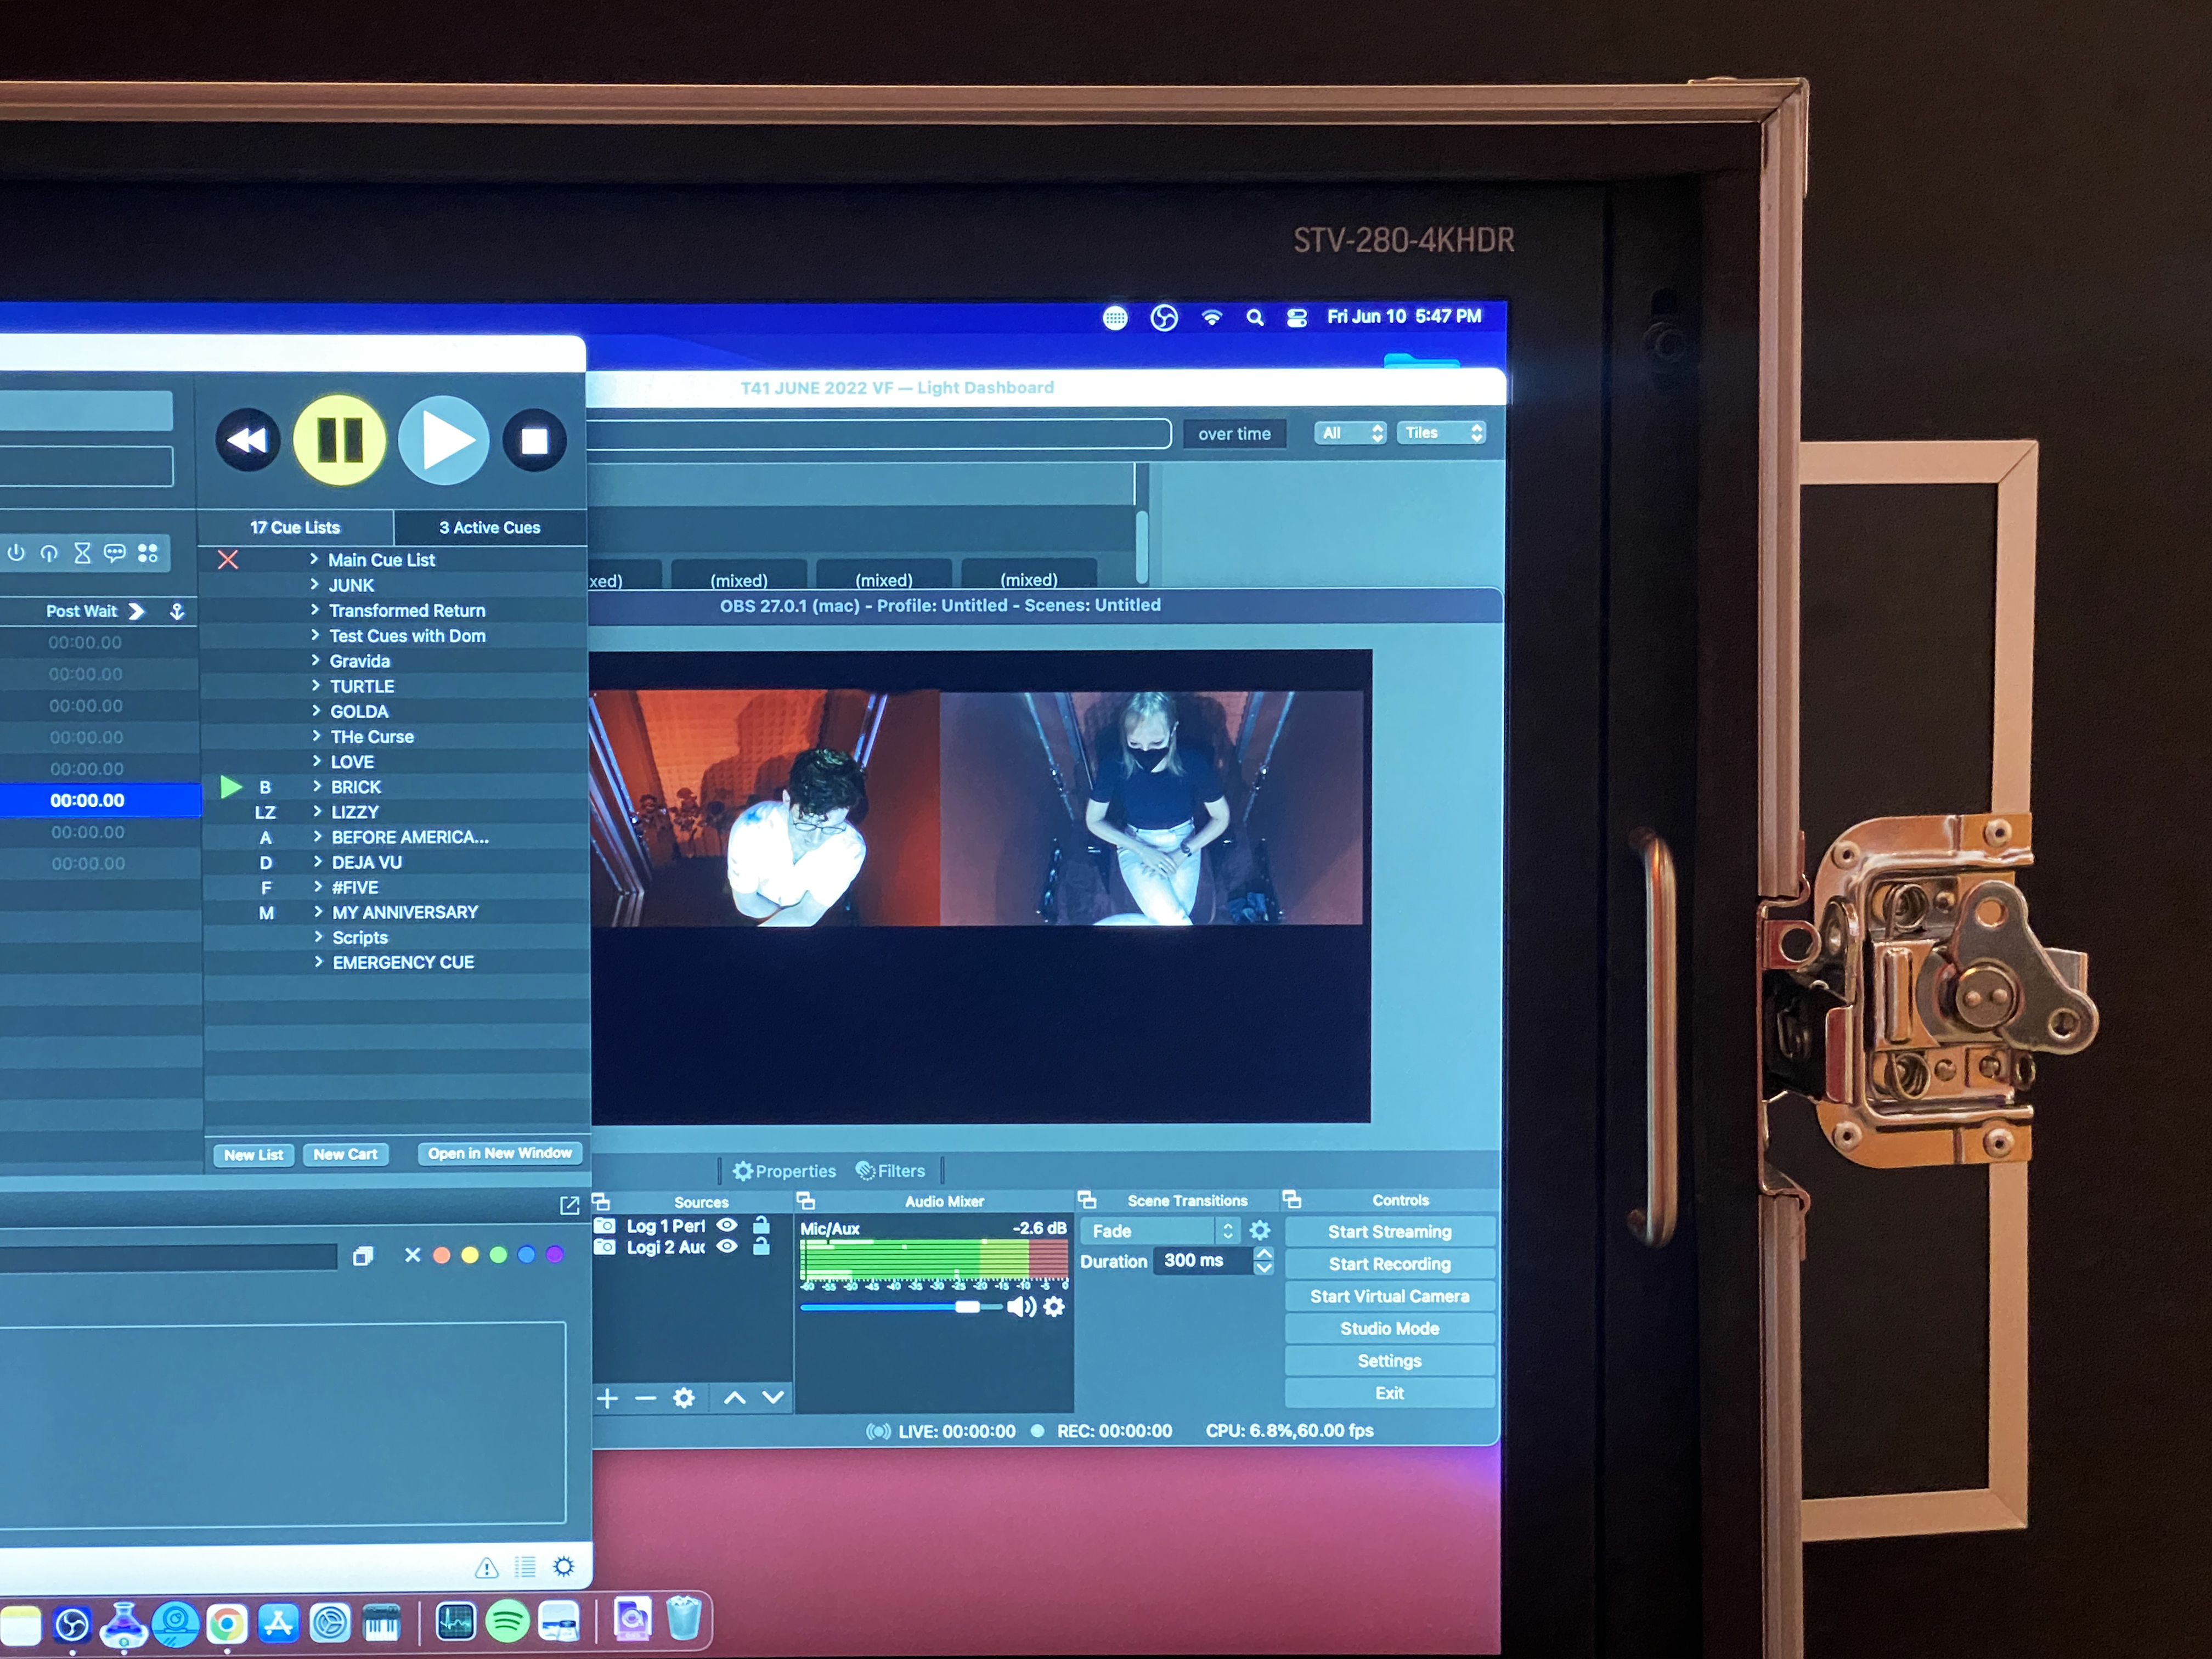Screen dimensions: 2212x1659
Task: Add a source with plus icon
Action: (x=607, y=1398)
